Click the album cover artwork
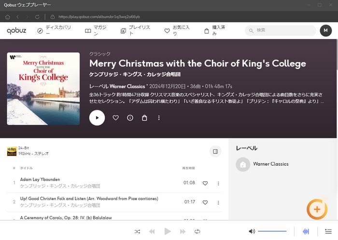Image resolution: width=338 pixels, height=240 pixels. [43, 89]
